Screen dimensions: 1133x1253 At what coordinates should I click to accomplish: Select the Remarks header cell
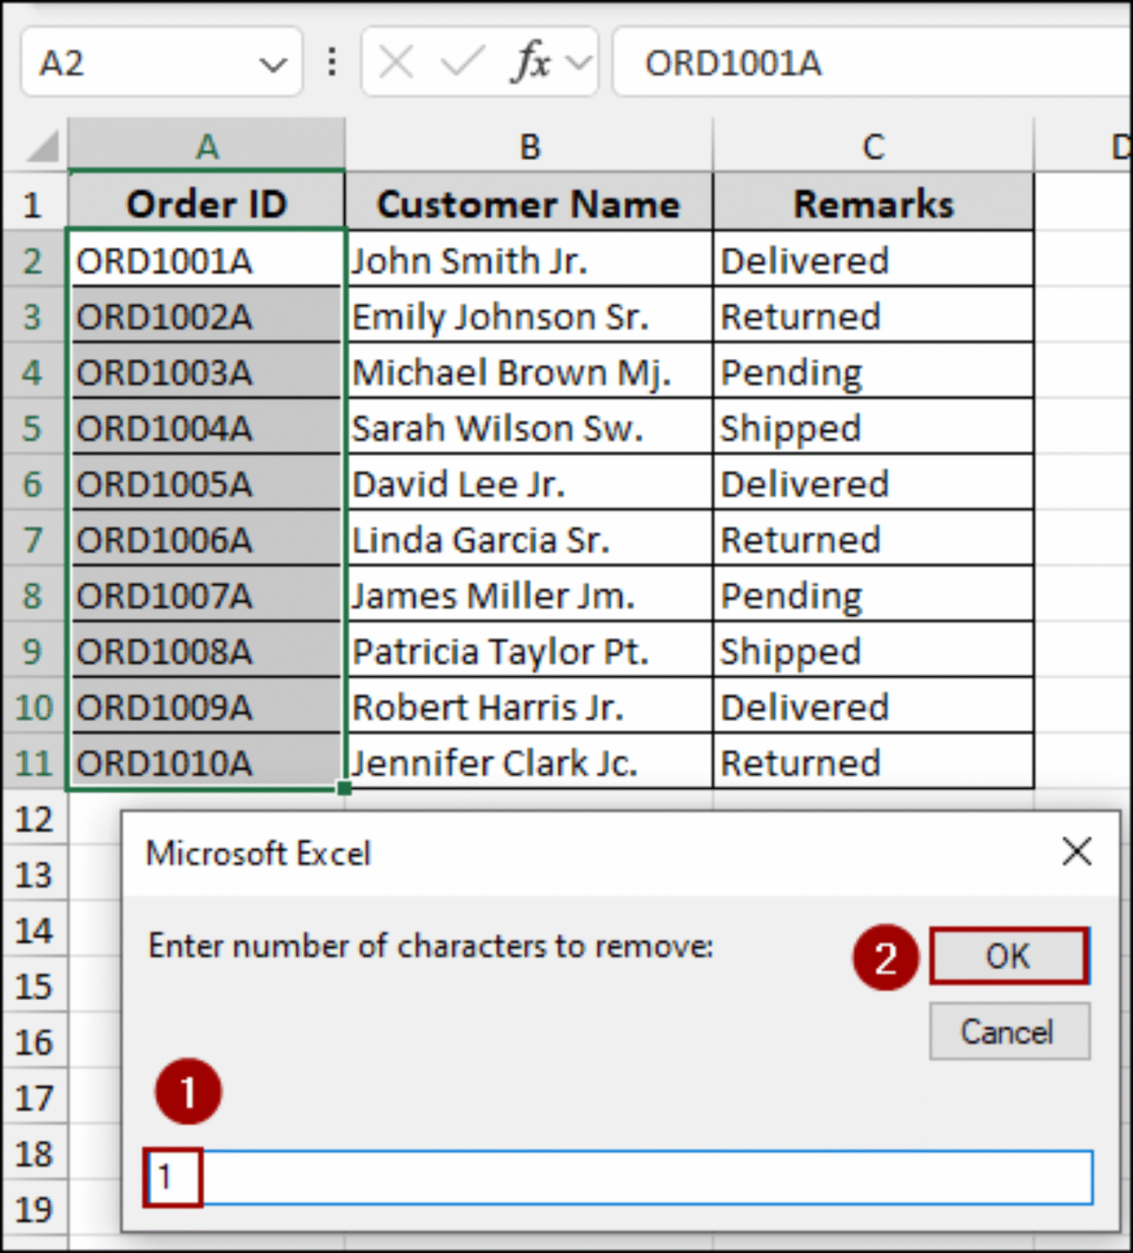(x=873, y=203)
